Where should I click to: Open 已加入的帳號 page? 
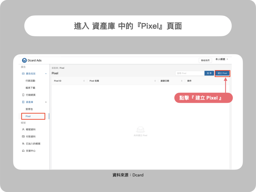(34, 144)
